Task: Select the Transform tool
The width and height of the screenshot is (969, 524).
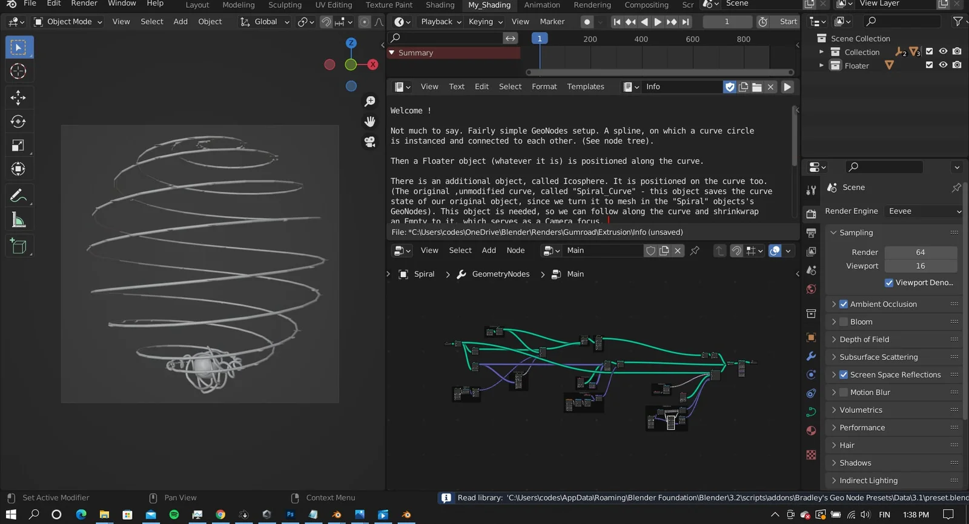Action: coord(19,169)
